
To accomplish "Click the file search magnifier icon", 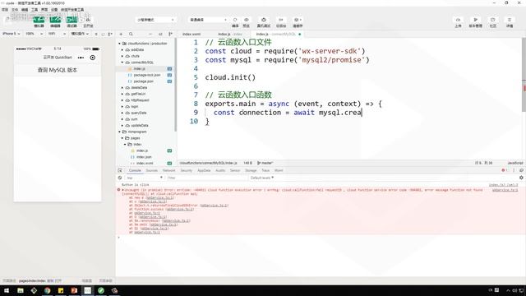I will [131, 34].
